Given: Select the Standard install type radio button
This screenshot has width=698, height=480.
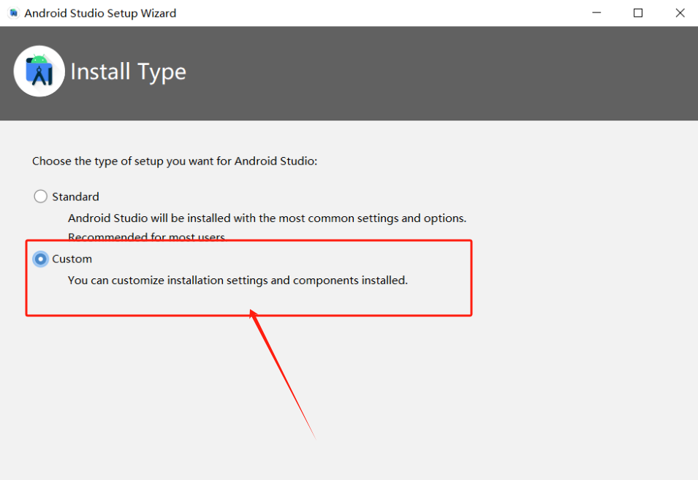Looking at the screenshot, I should [40, 197].
